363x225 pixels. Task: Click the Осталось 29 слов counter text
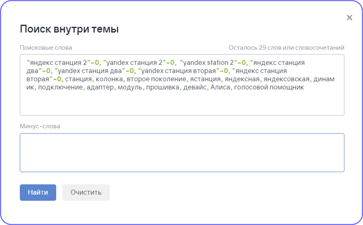coord(286,47)
